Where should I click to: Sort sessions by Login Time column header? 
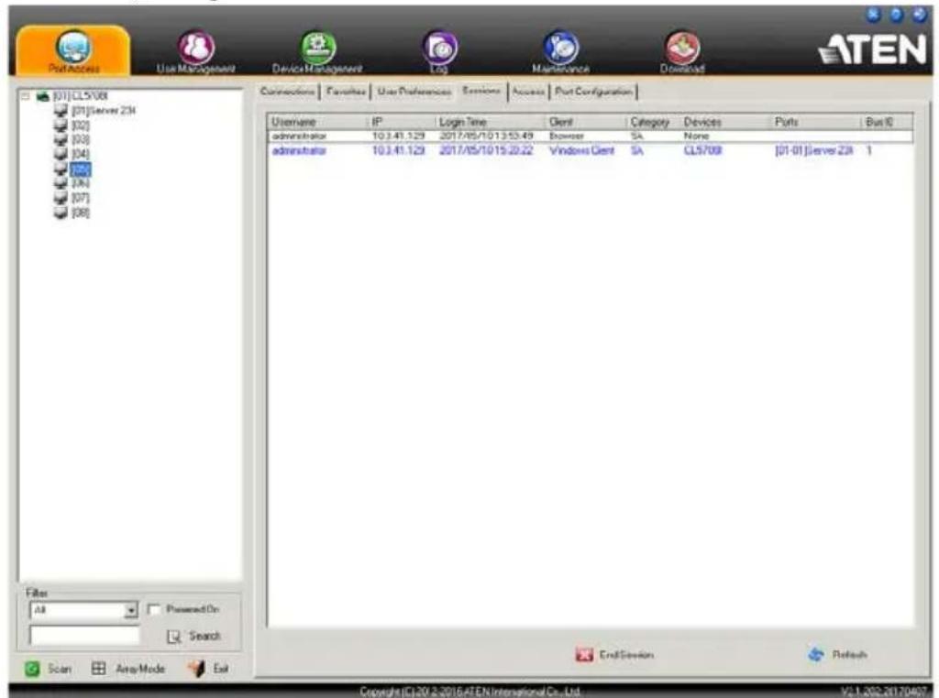point(490,122)
